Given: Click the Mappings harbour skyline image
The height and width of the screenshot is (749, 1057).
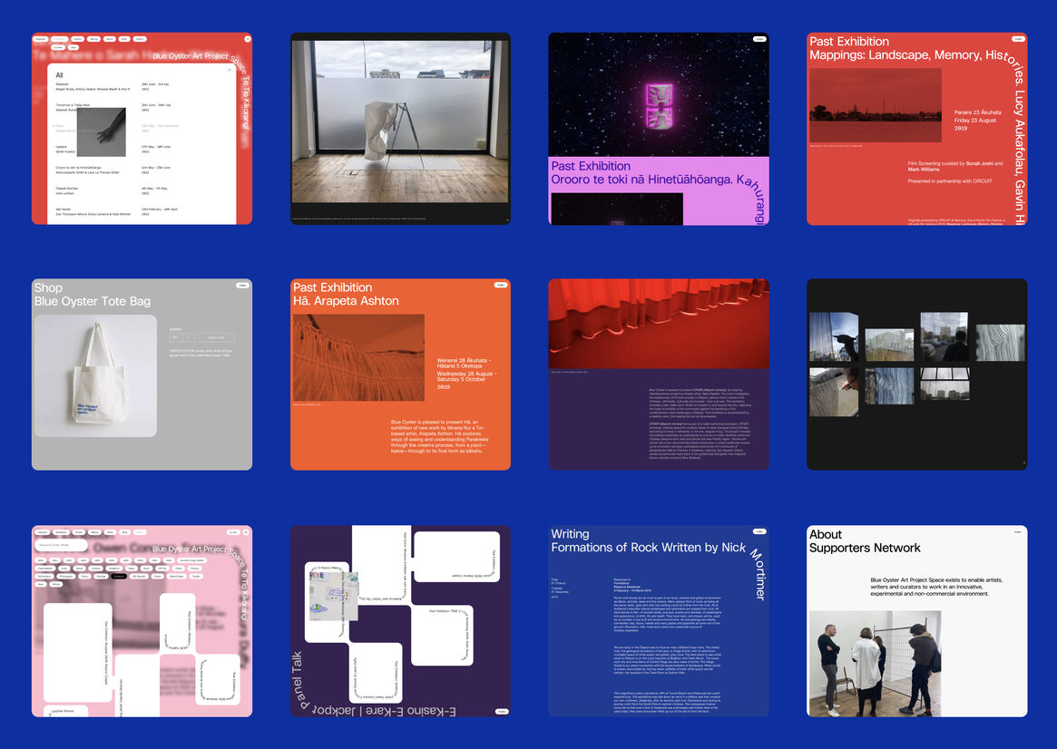Looking at the screenshot, I should 863,105.
